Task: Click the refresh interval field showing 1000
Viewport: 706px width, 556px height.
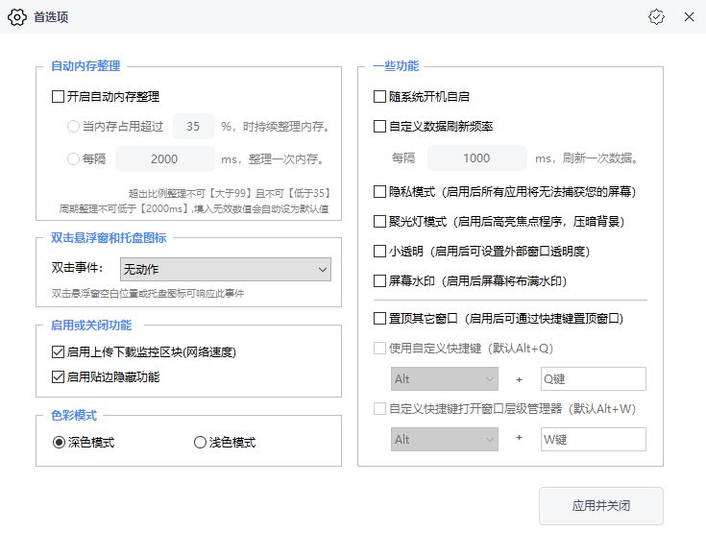Action: click(x=476, y=158)
